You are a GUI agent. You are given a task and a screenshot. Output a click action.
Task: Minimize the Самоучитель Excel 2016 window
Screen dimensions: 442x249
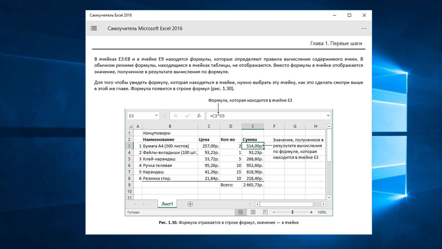[335, 15]
